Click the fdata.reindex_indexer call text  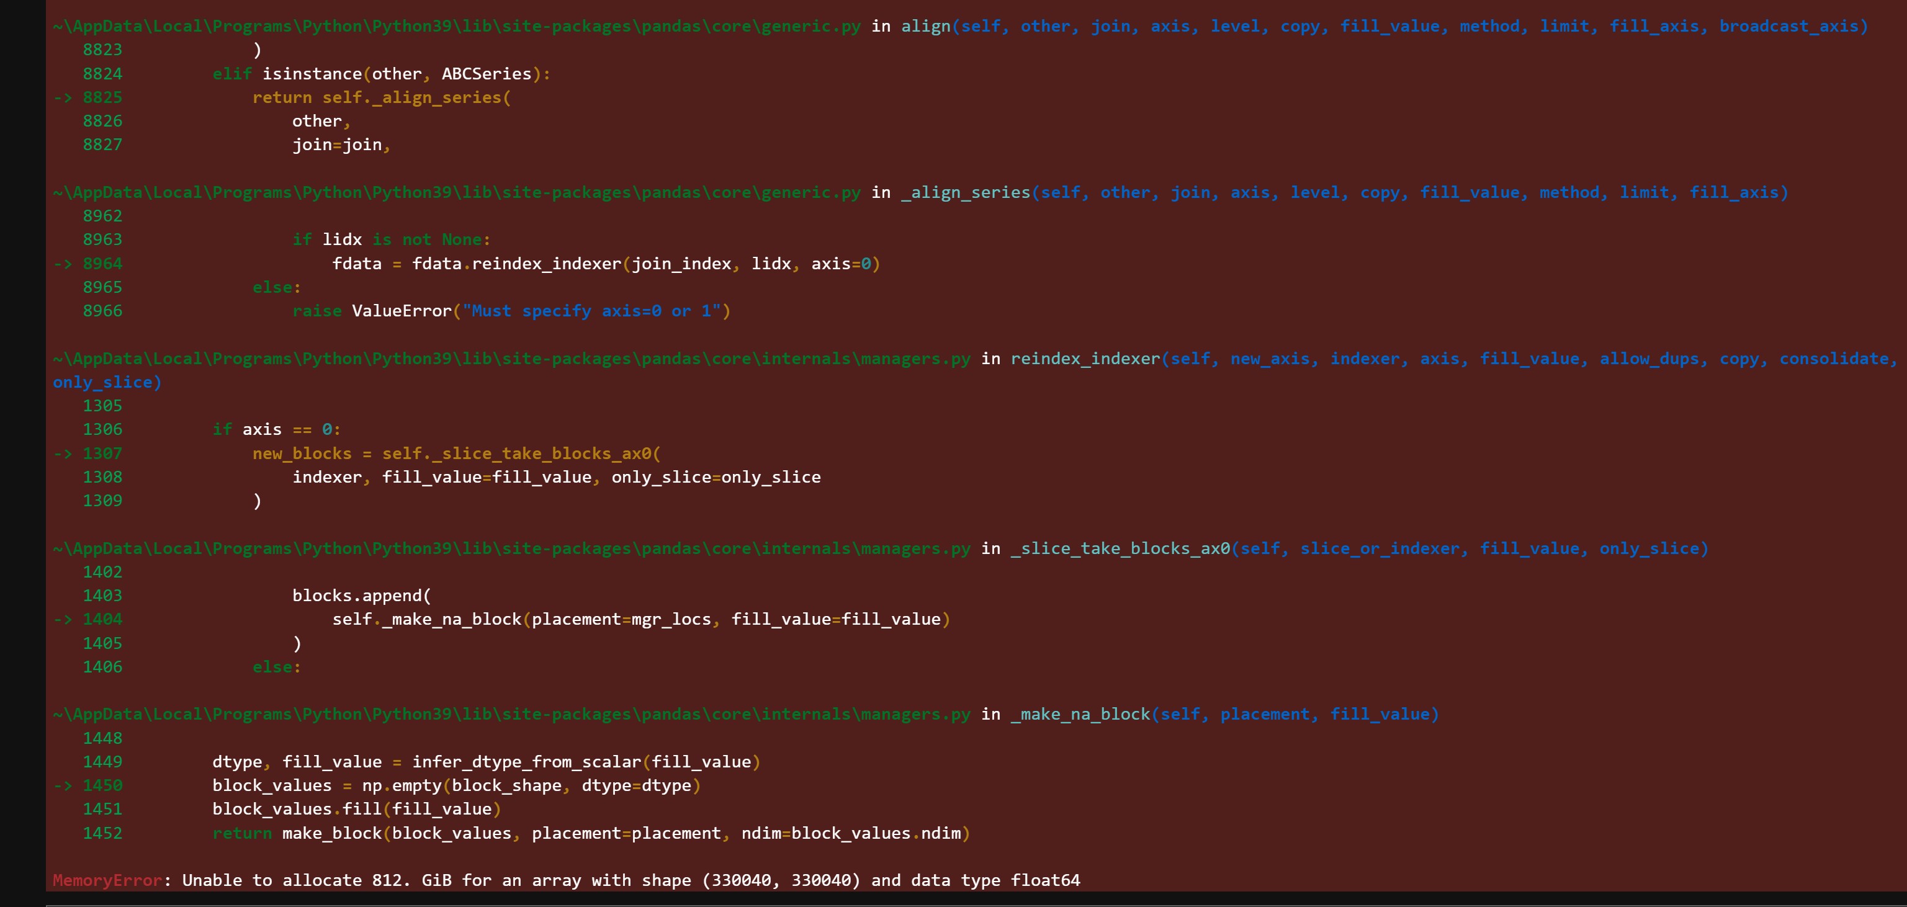[x=516, y=264]
